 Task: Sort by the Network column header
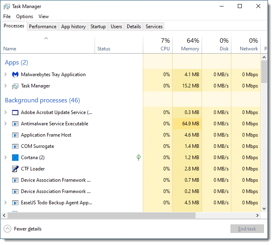pos(247,45)
